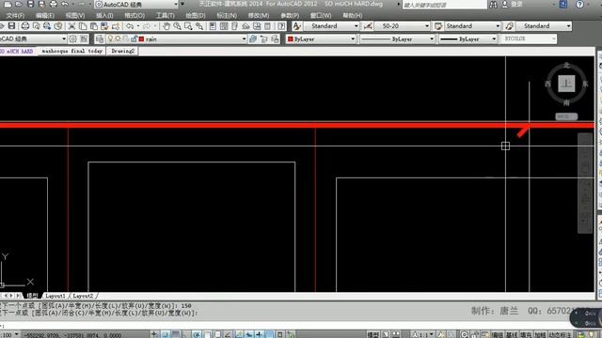
Task: Click the binoculars search icon in the title bar
Action: click(x=493, y=4)
